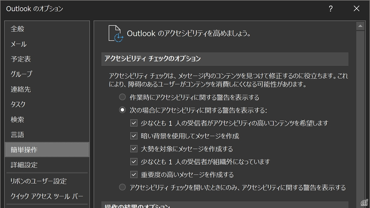Click the scrollbar up arrow

click(360, 26)
